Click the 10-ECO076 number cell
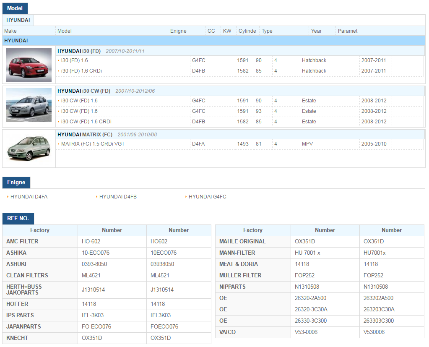429x347 pixels. pos(112,253)
